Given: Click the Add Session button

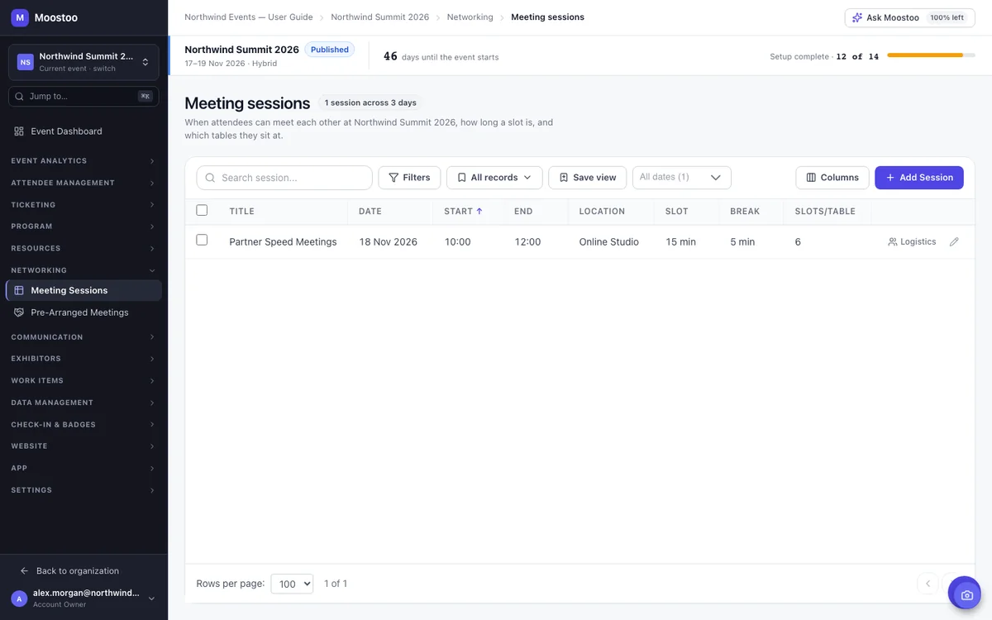Looking at the screenshot, I should [x=919, y=178].
